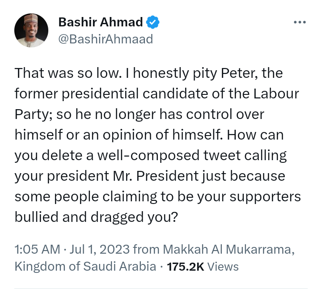Select the Jul 1, 2023 date

click(x=99, y=249)
